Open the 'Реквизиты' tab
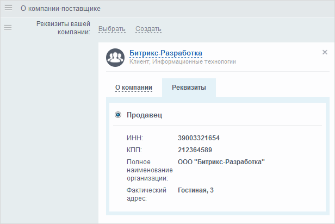This screenshot has width=335, height=224. [189, 88]
